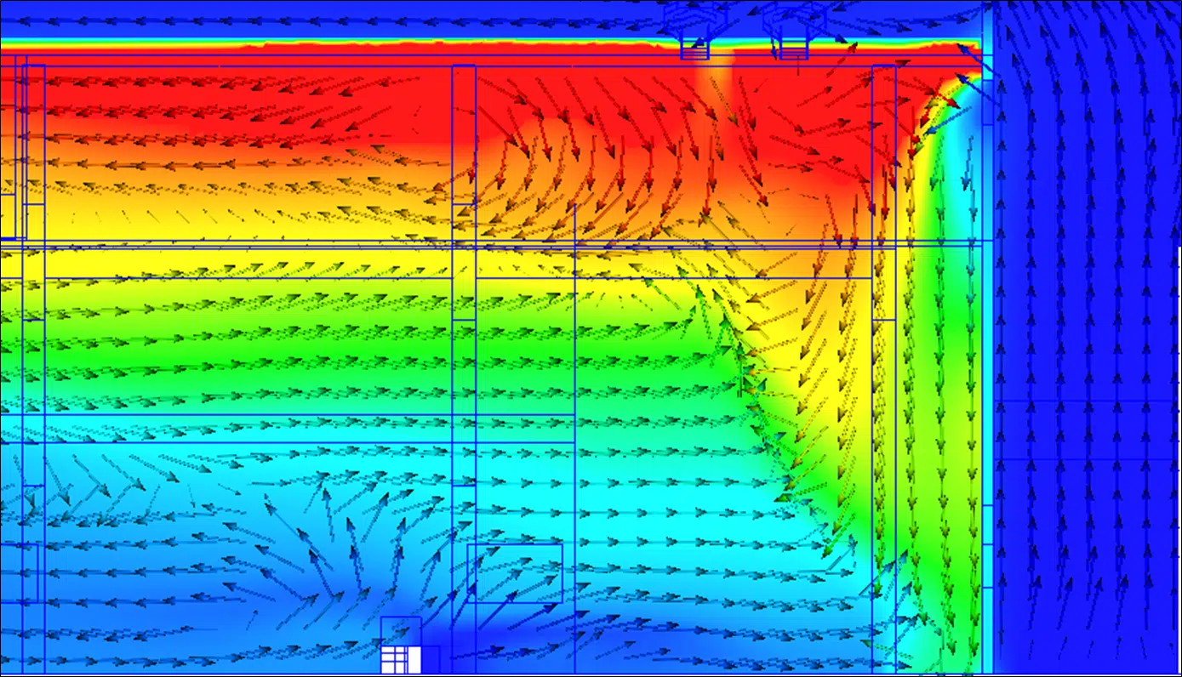Image resolution: width=1182 pixels, height=677 pixels.
Task: Select the wide rectangle outline near the floor
Action: pyautogui.click(x=515, y=573)
